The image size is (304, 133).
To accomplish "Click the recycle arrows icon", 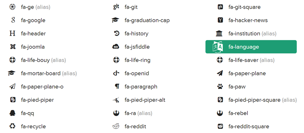I will pos(12,126).
